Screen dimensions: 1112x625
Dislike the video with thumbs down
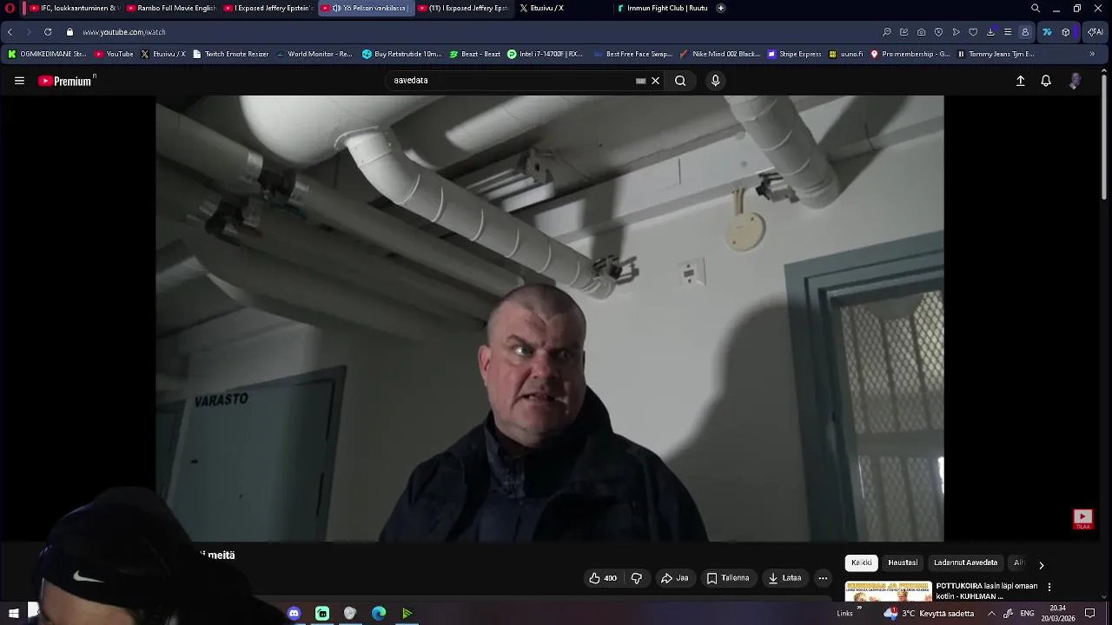tap(636, 578)
